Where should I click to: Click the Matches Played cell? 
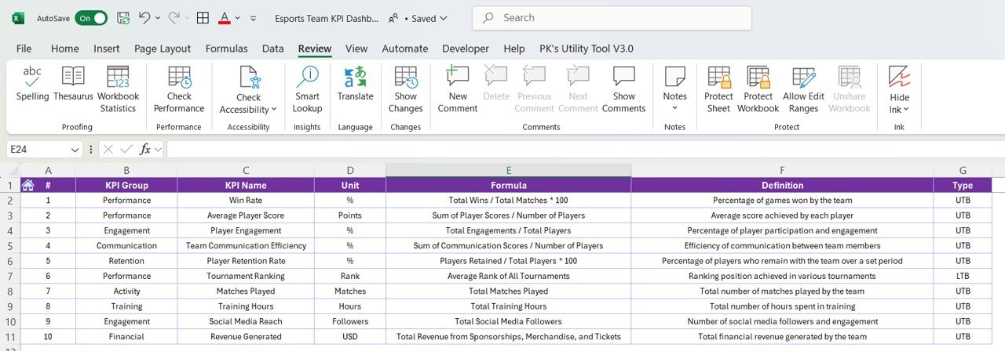(246, 291)
